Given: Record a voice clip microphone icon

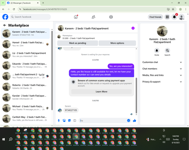Looking at the screenshot, I should (59, 120).
